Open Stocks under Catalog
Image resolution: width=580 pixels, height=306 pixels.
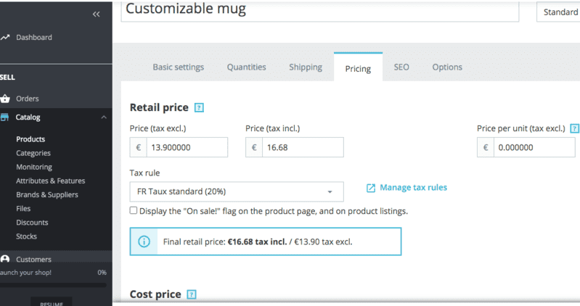pos(26,236)
